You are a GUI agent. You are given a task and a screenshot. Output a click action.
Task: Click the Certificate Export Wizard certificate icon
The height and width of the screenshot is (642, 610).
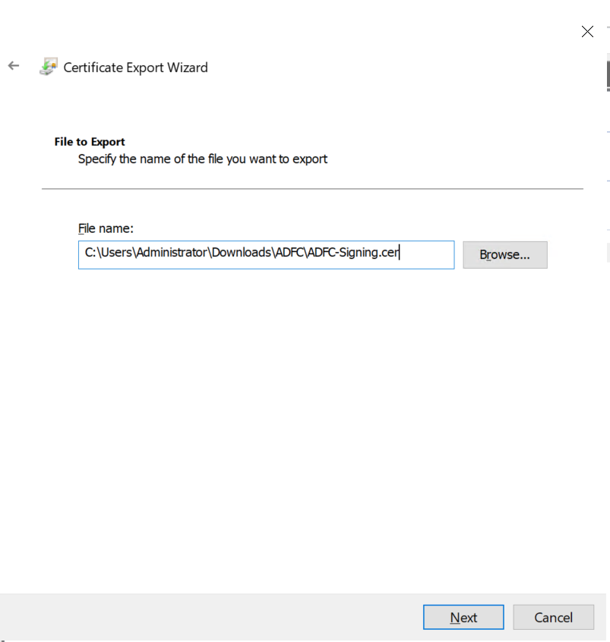[48, 67]
